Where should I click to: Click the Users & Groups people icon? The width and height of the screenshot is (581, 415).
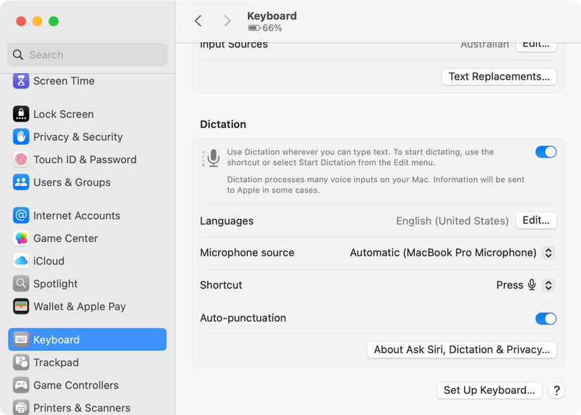click(x=21, y=182)
